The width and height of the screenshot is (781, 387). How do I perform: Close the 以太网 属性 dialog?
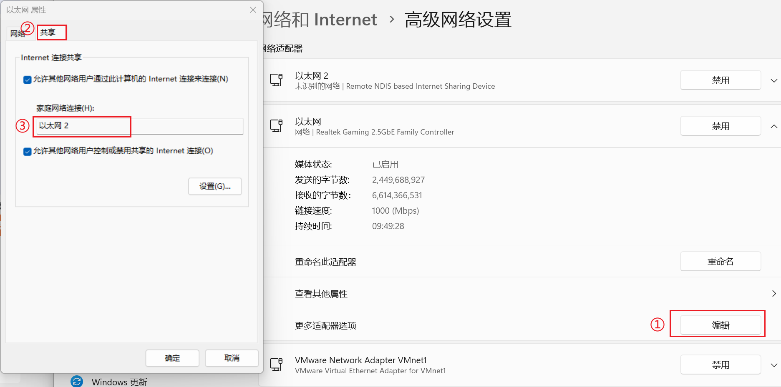(x=253, y=10)
